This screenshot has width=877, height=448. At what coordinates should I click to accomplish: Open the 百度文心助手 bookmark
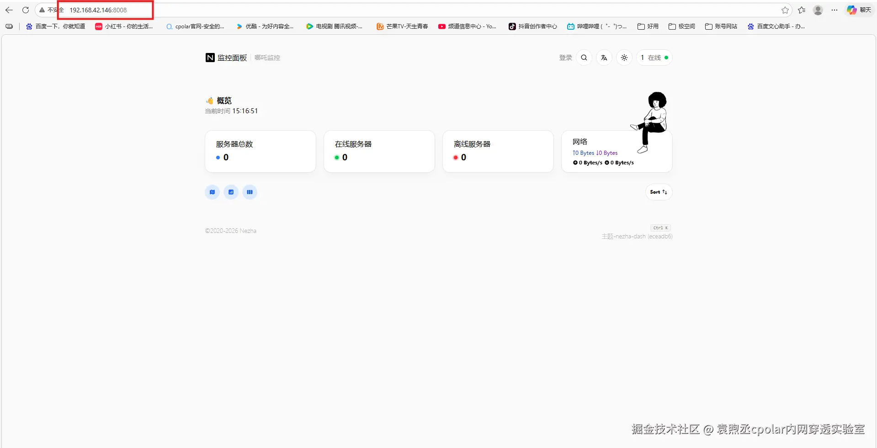(776, 26)
